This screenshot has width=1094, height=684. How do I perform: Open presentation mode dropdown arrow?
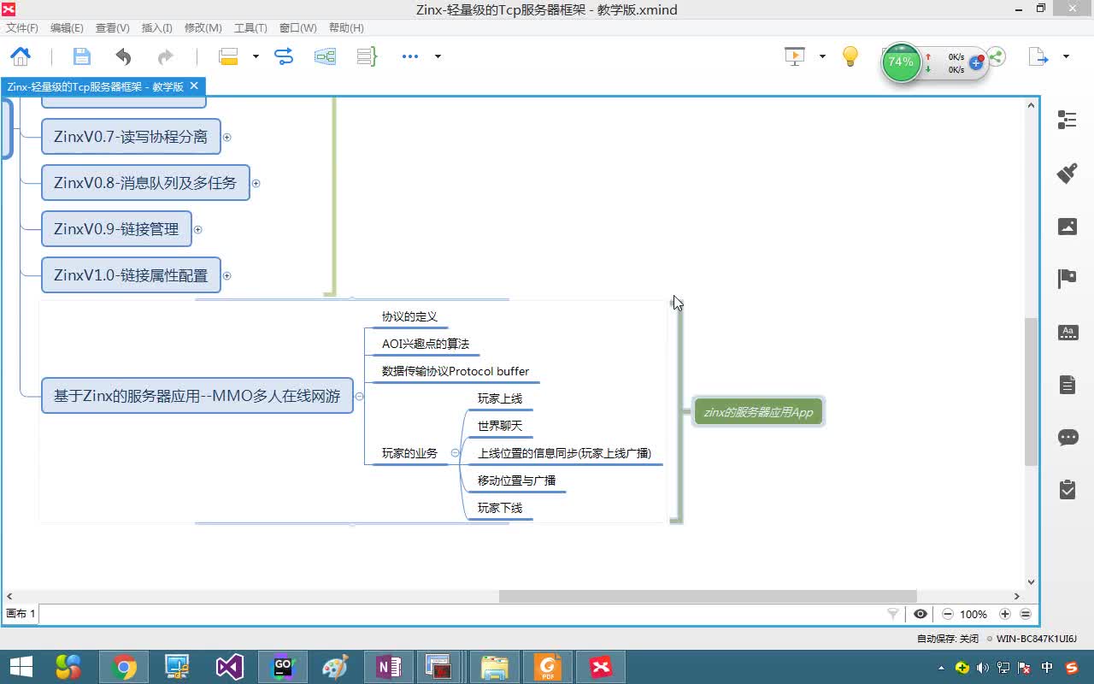pos(822,56)
